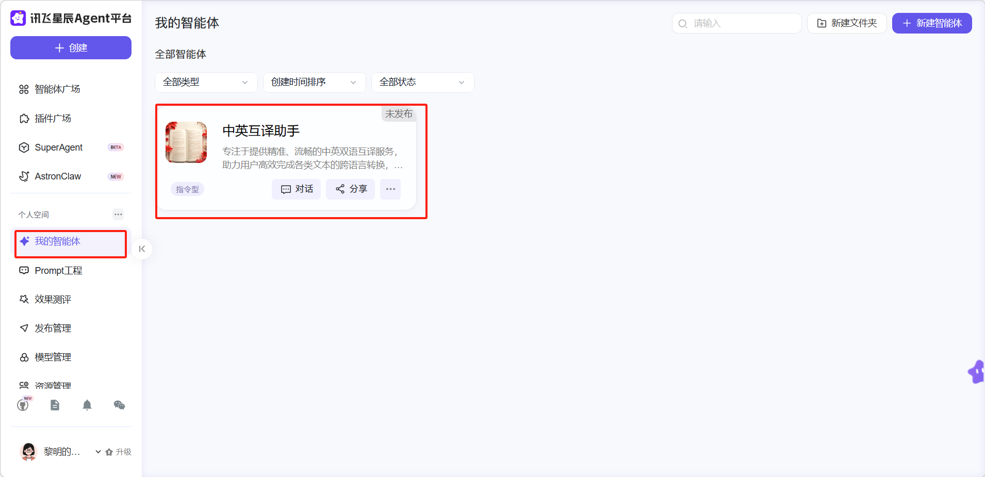Image resolution: width=985 pixels, height=477 pixels.
Task: Expand the user account menu chevron
Action: coord(98,452)
